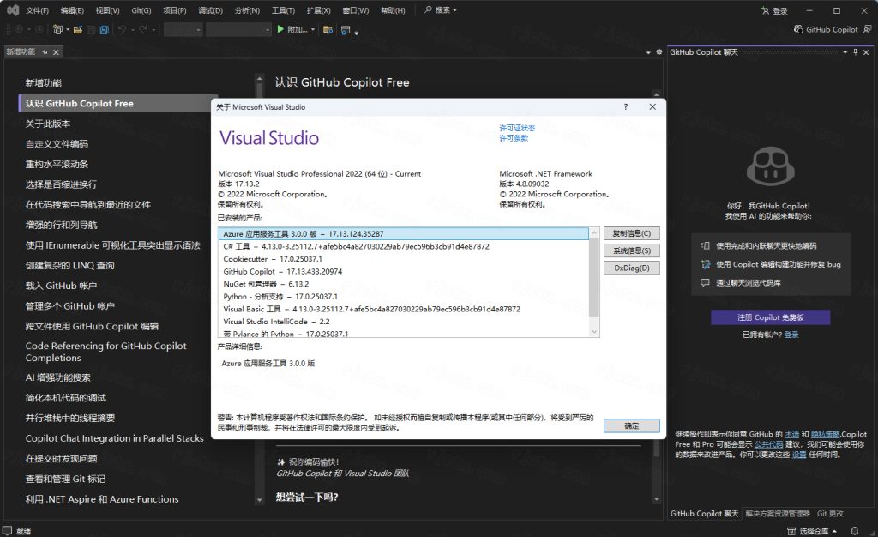878x537 pixels.
Task: Open the document tab list dropdown arrow
Action: point(648,52)
